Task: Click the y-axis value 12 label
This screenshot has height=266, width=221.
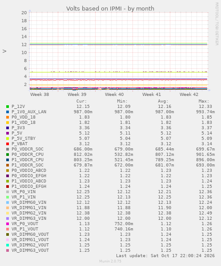Action: pos(24,44)
